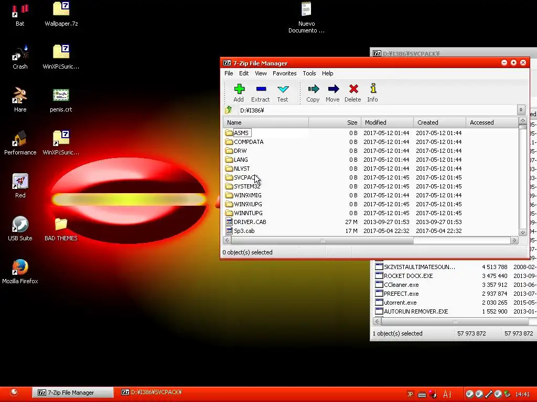Click the file list scroll down arrow

(x=523, y=232)
